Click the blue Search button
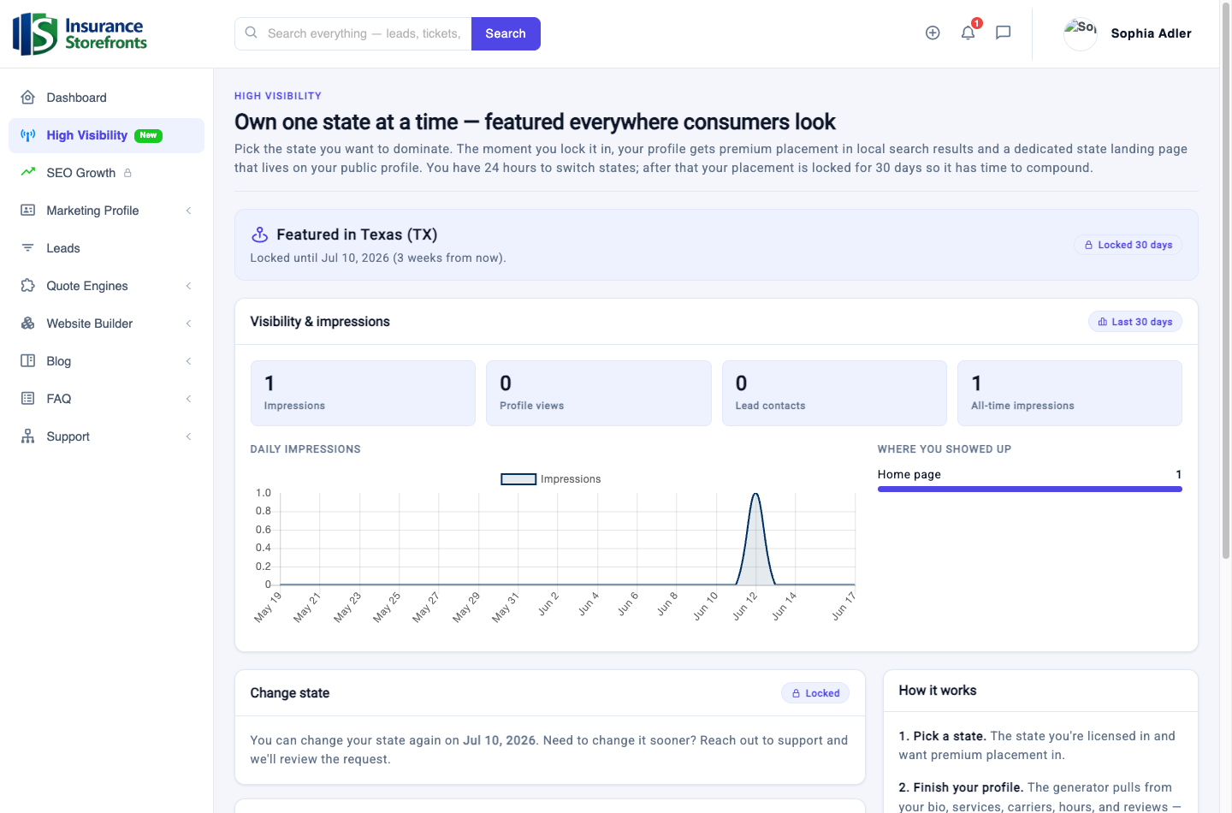This screenshot has width=1232, height=813. coord(506,33)
